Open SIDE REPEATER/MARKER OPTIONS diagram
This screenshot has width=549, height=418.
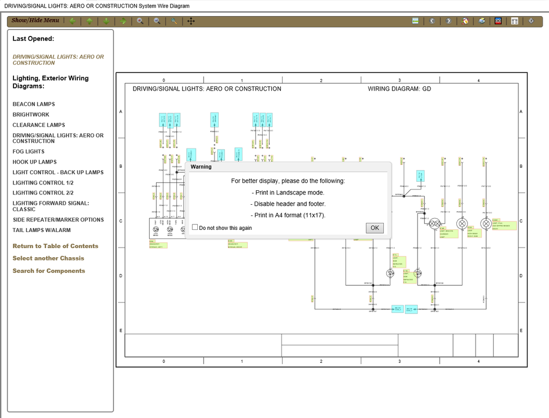(58, 220)
